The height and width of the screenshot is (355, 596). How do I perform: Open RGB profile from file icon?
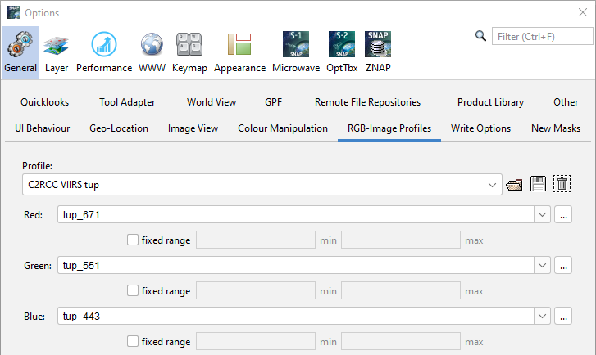pos(514,185)
